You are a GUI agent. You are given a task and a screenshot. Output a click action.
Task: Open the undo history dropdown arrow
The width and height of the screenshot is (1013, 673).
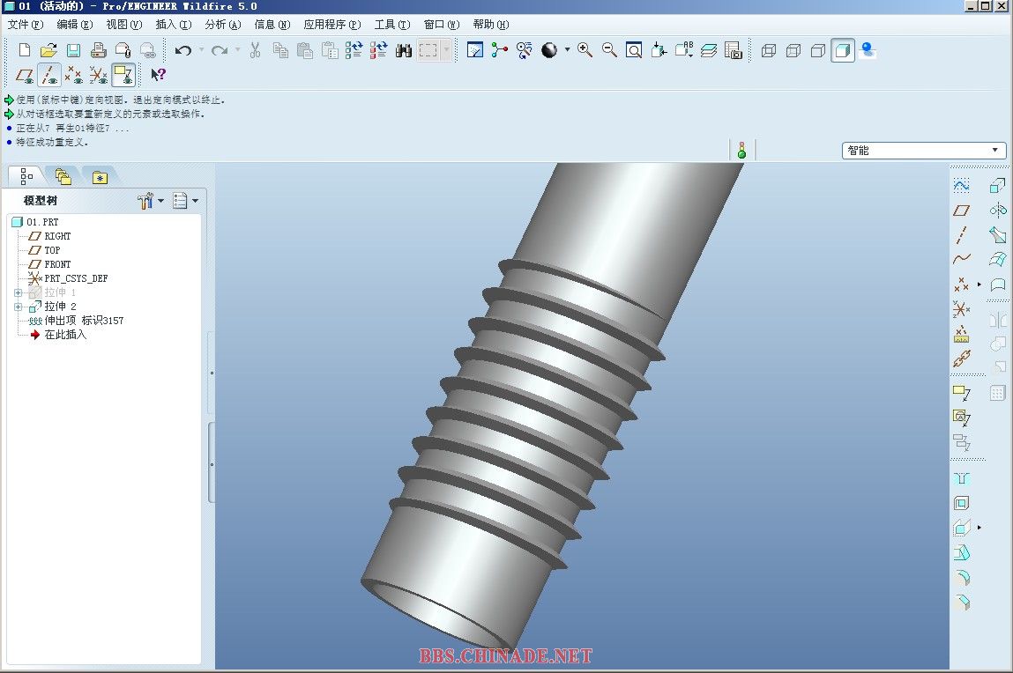[202, 49]
